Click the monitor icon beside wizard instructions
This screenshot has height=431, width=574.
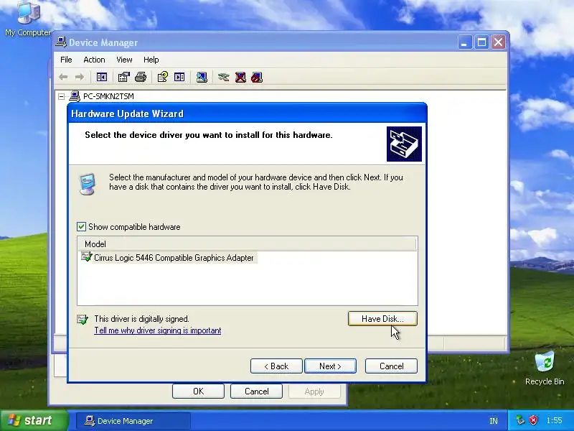tap(88, 184)
